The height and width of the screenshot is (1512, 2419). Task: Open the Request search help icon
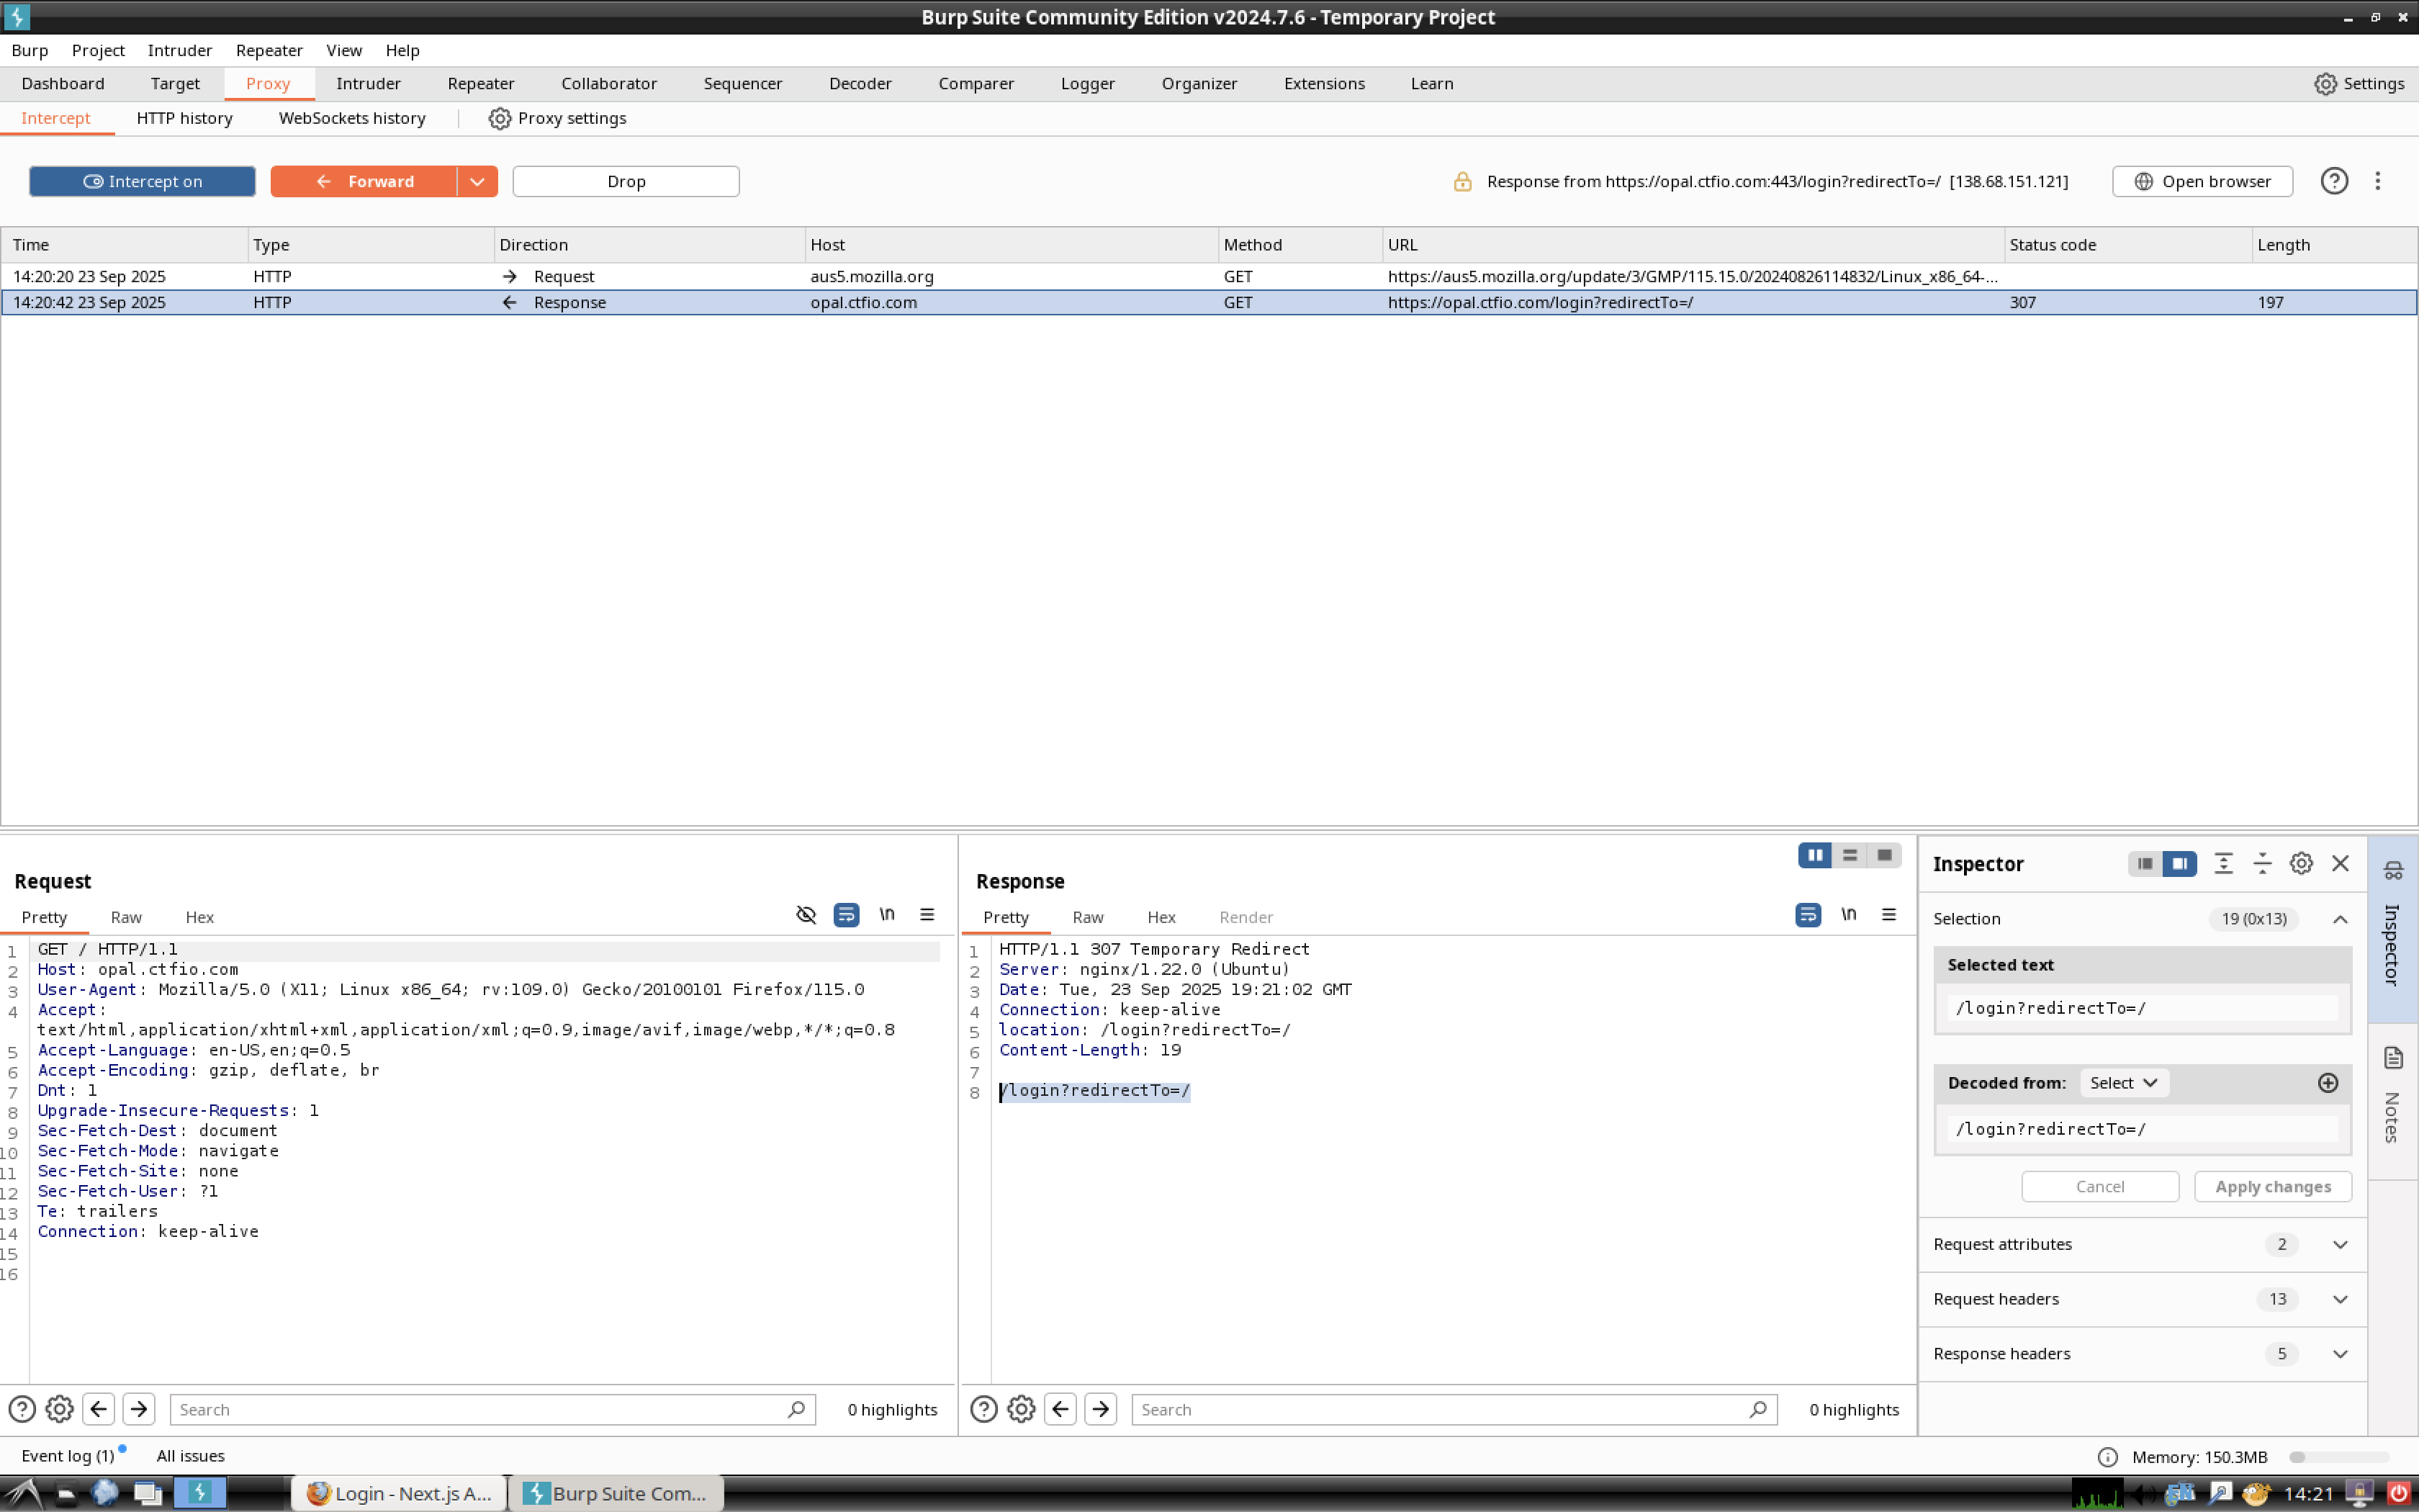coord(22,1409)
